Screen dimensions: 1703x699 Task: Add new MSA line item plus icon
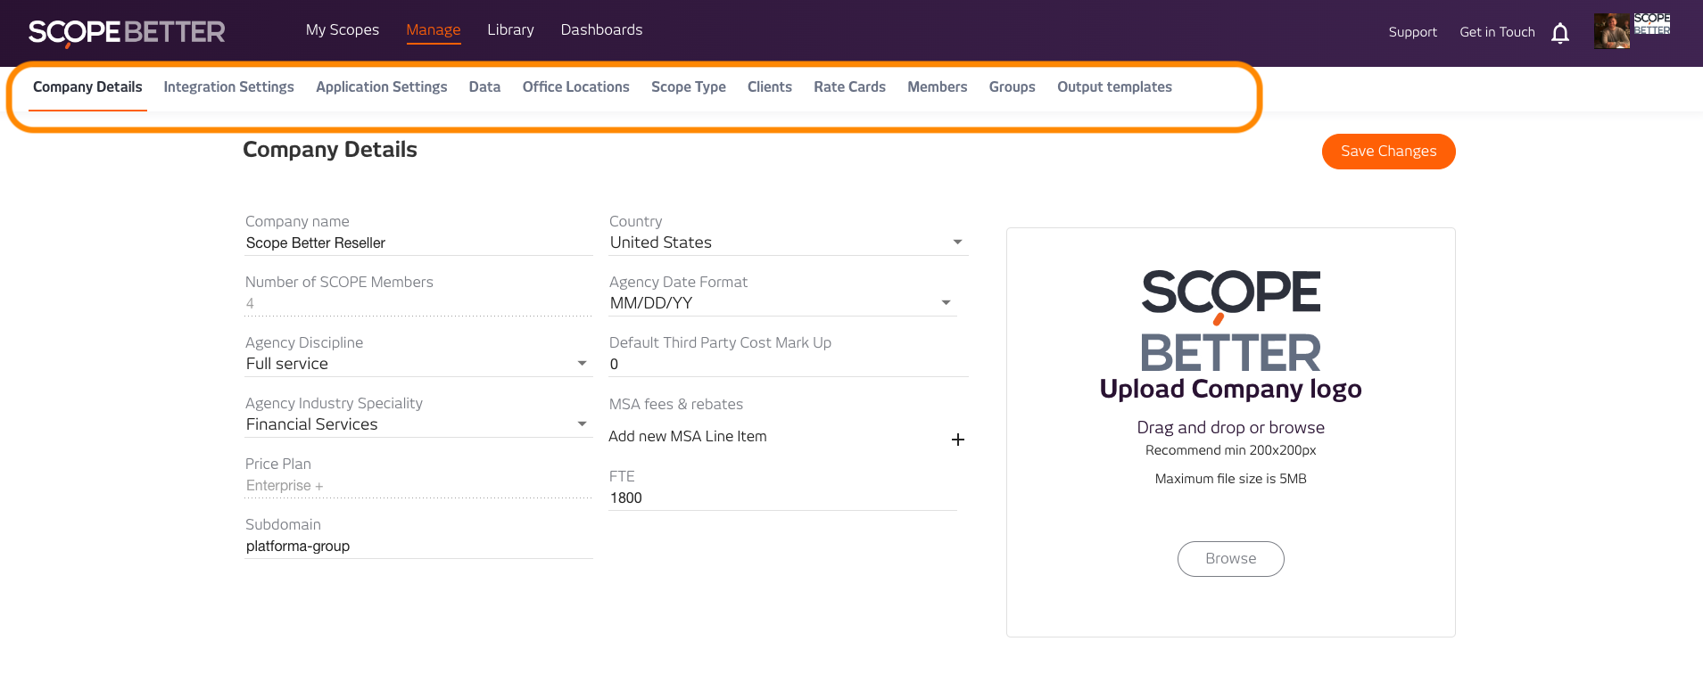958,440
